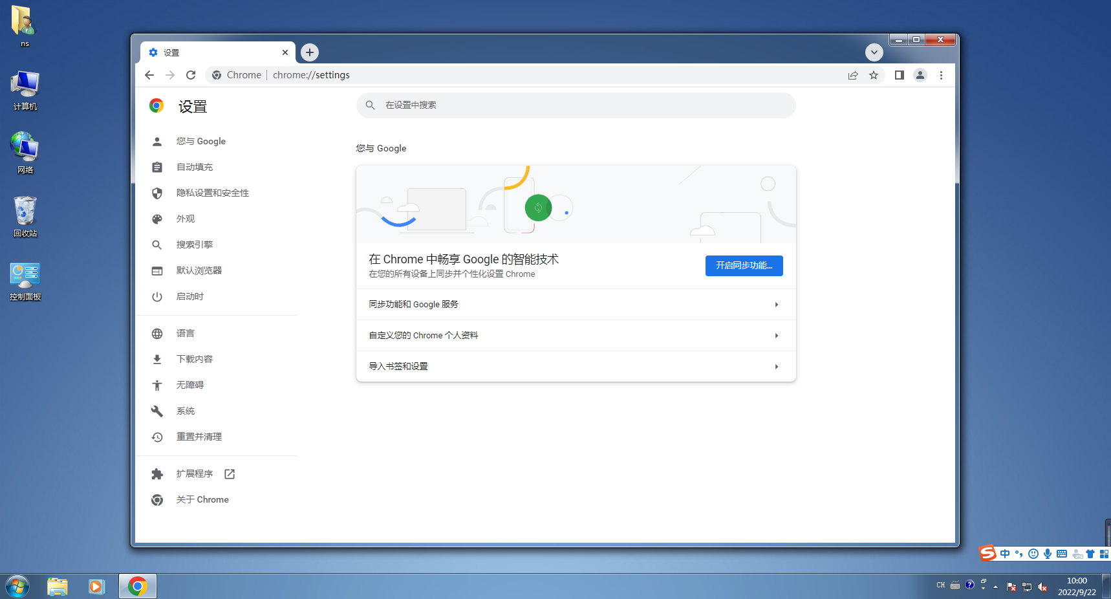Open 自动填充 settings section
Screen dimensions: 1111x599
pos(194,168)
